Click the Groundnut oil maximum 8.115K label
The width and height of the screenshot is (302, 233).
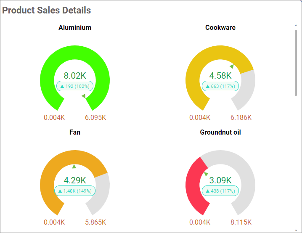[x=241, y=222]
